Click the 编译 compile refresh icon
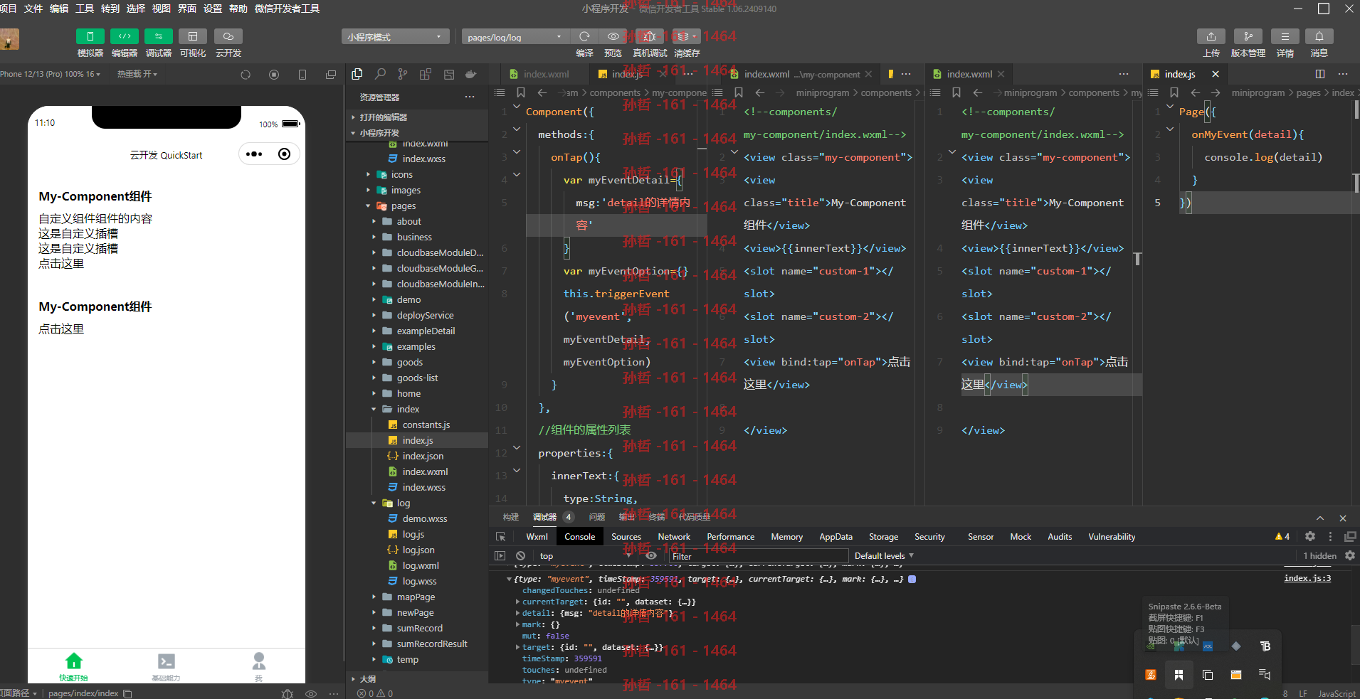The image size is (1360, 699). pyautogui.click(x=584, y=36)
